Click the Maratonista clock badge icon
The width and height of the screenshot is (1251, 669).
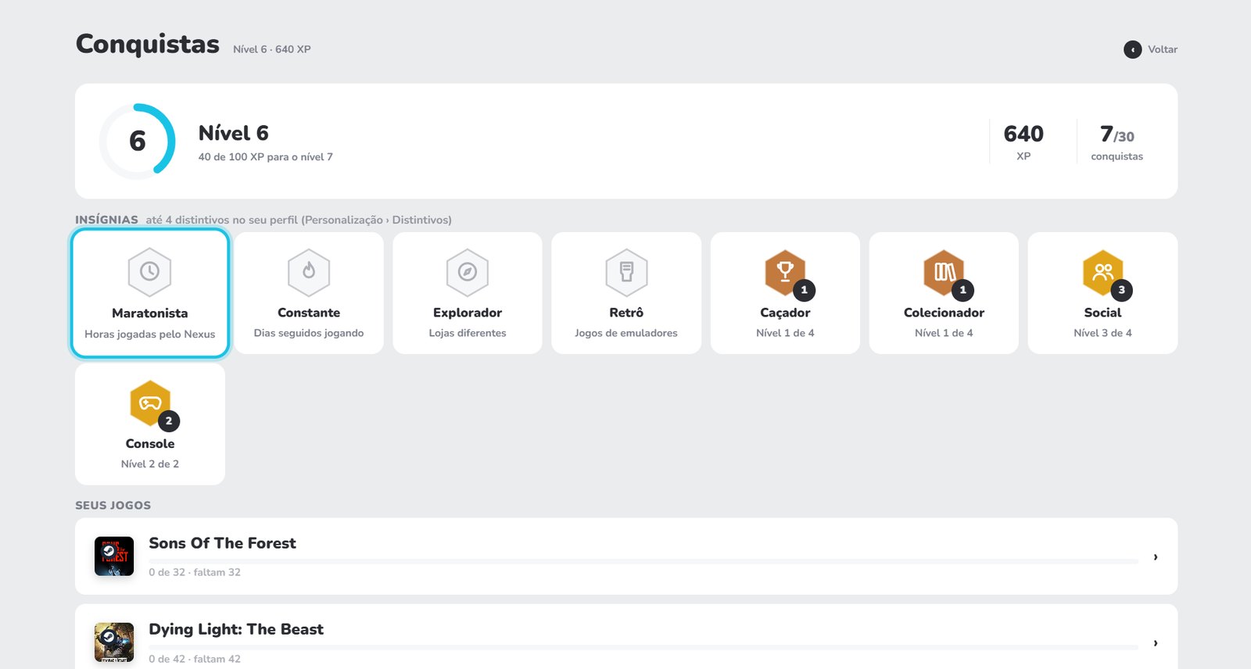click(149, 272)
